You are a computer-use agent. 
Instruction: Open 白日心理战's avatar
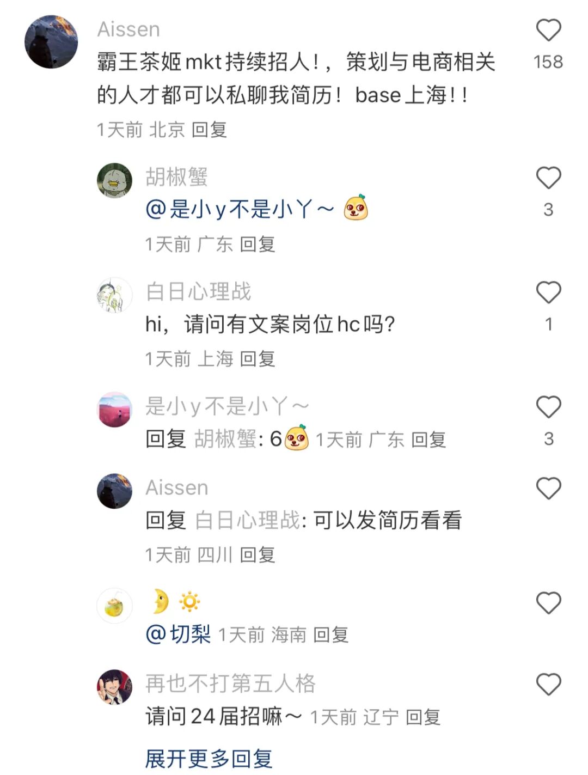click(114, 295)
